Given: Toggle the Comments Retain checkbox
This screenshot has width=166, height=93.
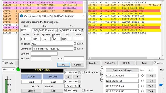Looking at the screenshot, I should pos(75,49).
